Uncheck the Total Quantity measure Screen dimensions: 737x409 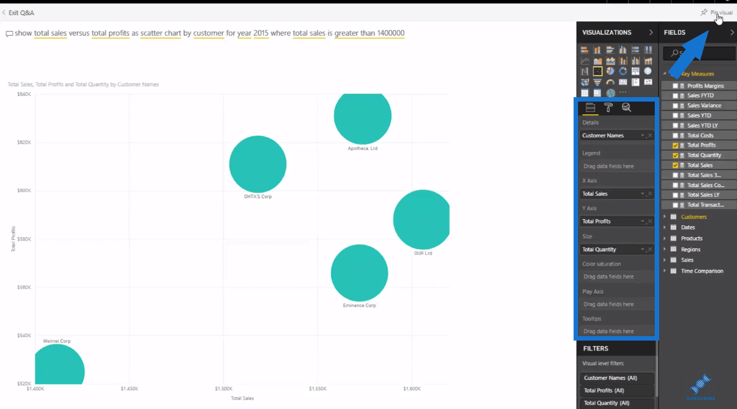click(x=676, y=156)
